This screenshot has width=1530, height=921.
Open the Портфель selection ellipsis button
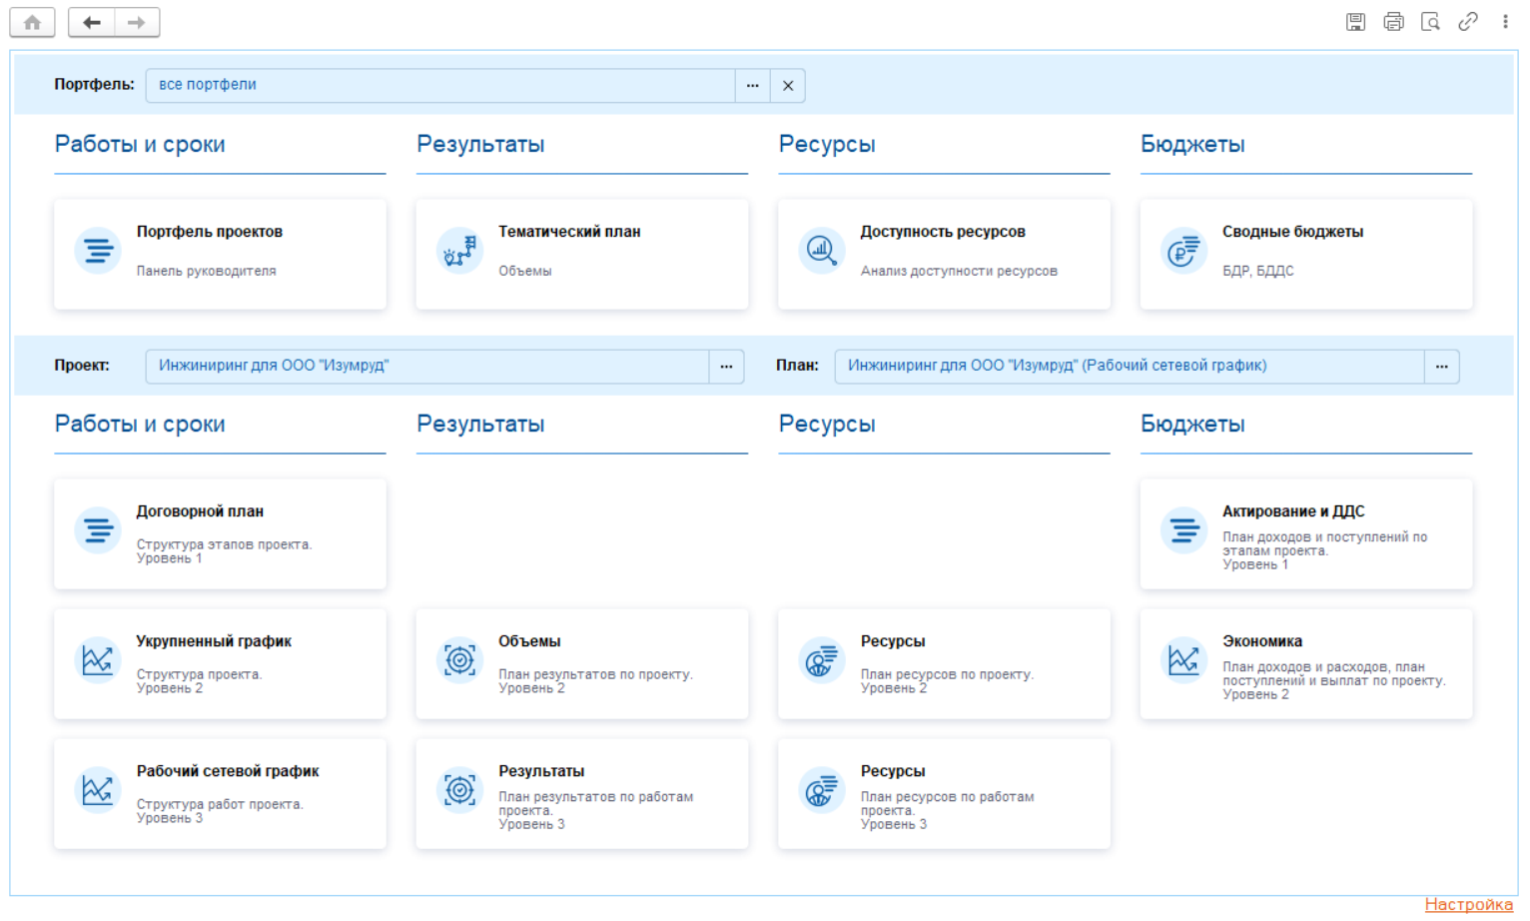click(752, 86)
